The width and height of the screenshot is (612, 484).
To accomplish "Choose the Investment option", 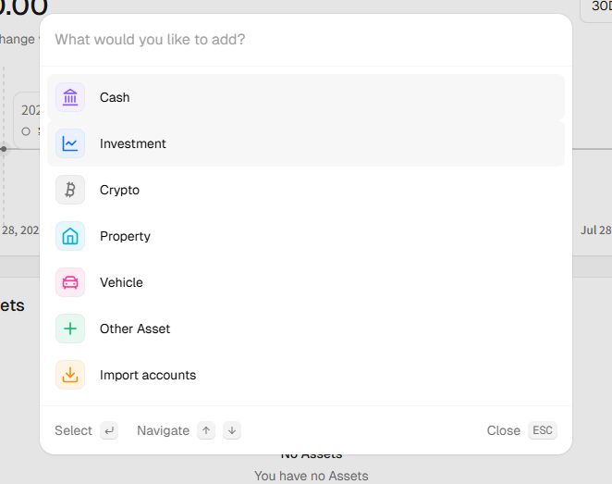I will (x=306, y=143).
